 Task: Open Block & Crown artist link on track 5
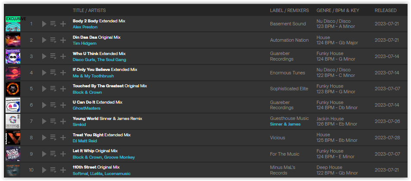pyautogui.click(x=87, y=92)
